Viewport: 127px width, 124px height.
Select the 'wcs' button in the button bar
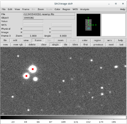(110, 41)
